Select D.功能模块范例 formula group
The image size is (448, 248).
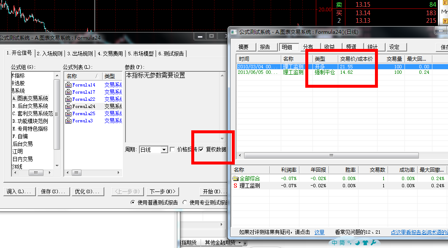coord(30,121)
